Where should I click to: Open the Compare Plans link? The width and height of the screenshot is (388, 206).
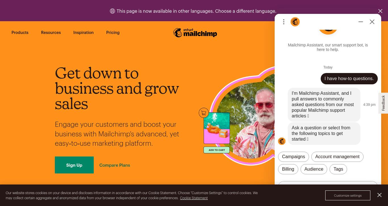[x=115, y=165]
